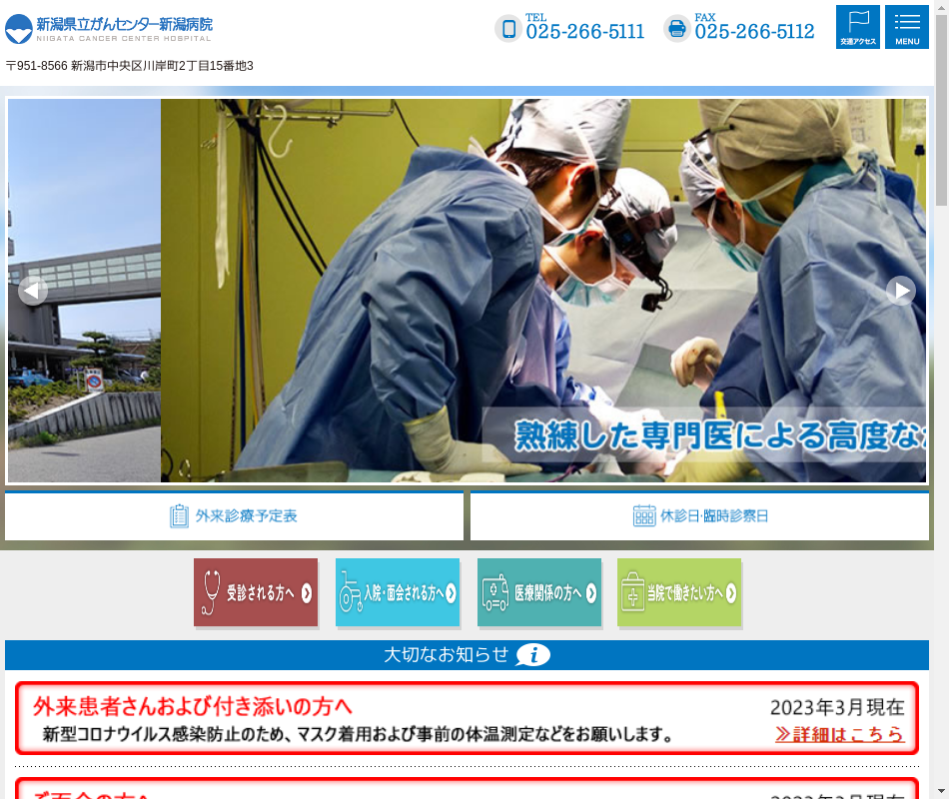Click arrow circle on 当院で働きたい方へ
This screenshot has height=799, width=949.
tap(730, 593)
